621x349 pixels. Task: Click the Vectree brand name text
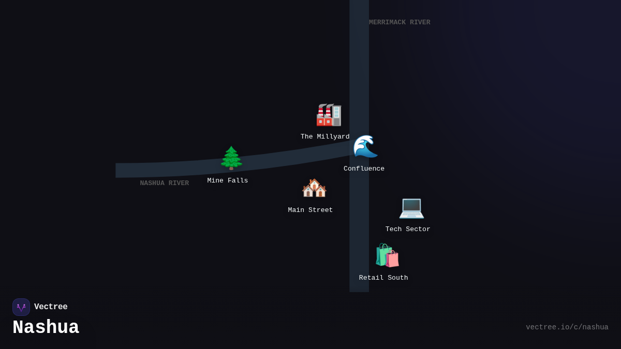coord(51,307)
